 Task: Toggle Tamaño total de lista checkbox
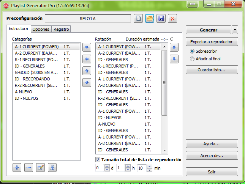pyautogui.click(x=98, y=159)
